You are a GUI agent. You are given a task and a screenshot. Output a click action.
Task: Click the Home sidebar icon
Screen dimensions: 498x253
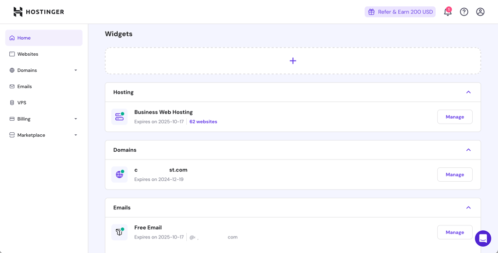12,38
